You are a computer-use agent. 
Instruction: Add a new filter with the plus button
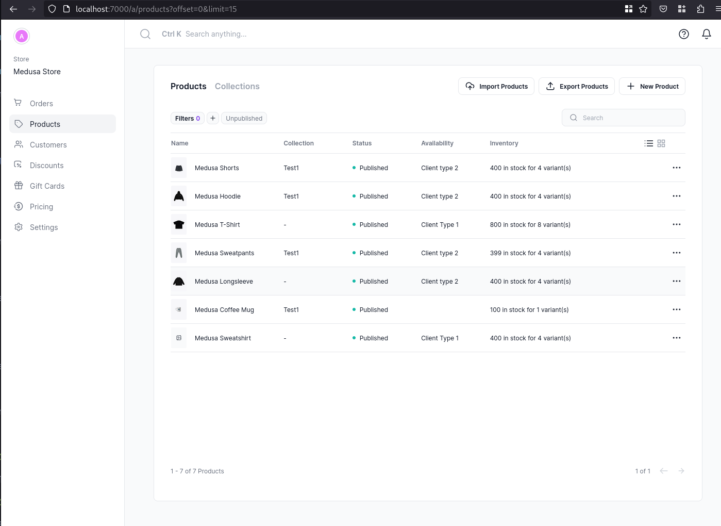pos(213,118)
